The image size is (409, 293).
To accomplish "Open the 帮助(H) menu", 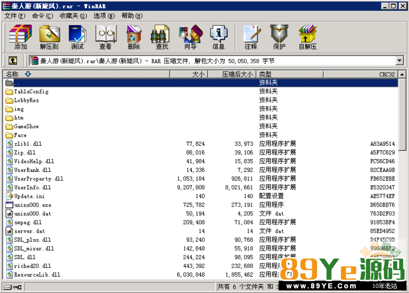I will tap(132, 16).
